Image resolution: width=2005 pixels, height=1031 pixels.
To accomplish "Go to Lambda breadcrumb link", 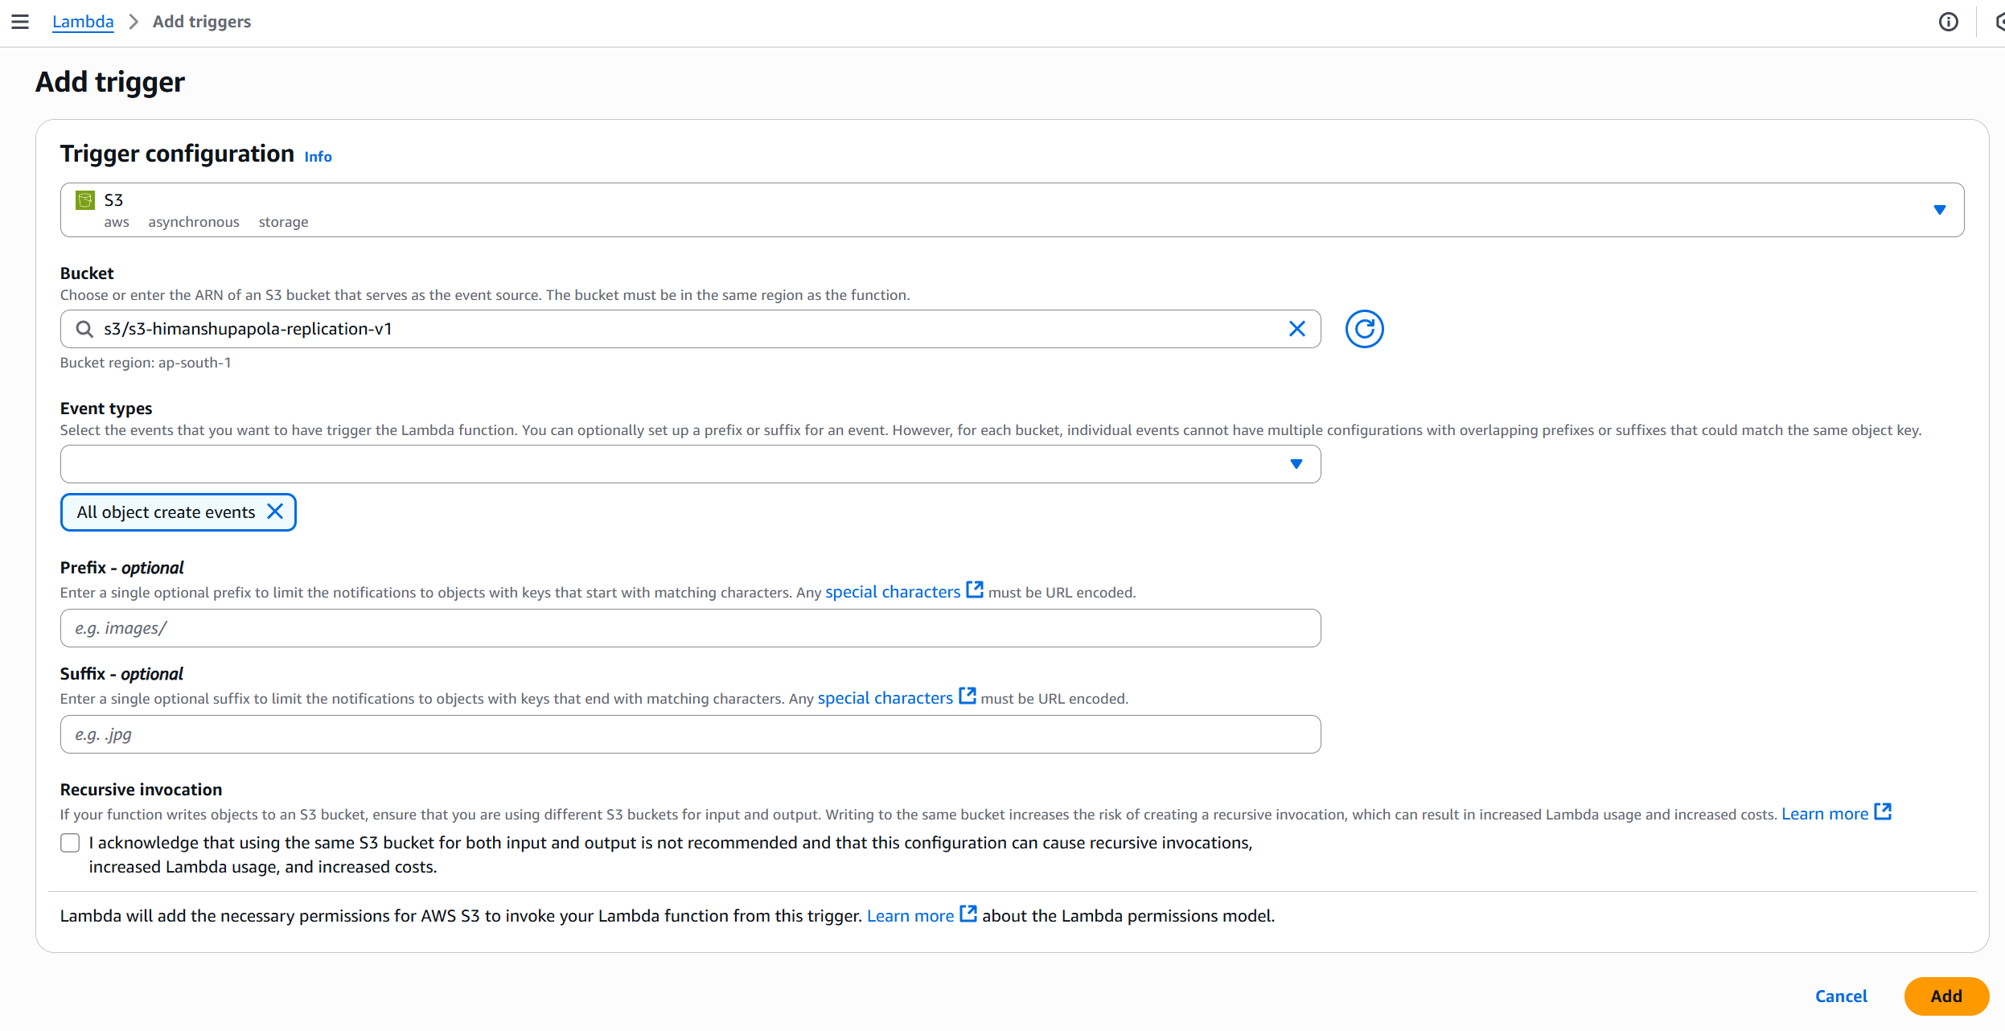I will click(x=83, y=22).
